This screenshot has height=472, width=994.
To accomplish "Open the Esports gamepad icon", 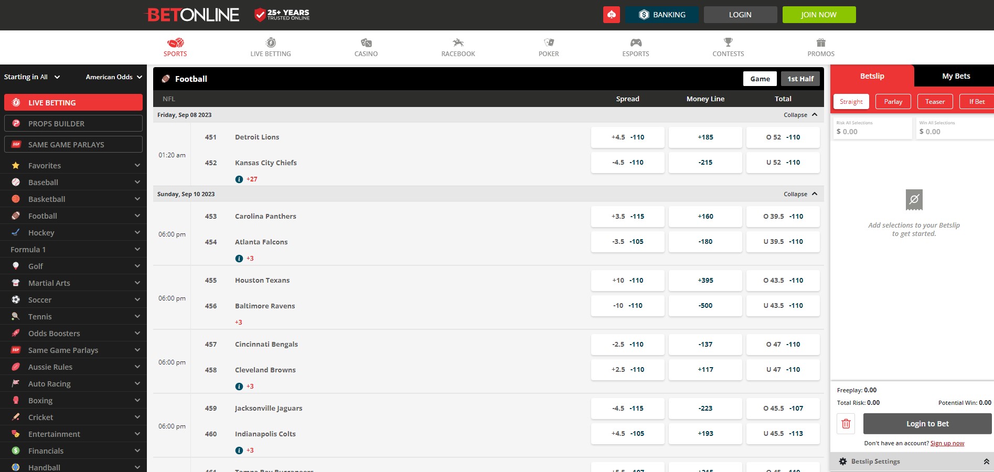I will point(636,42).
